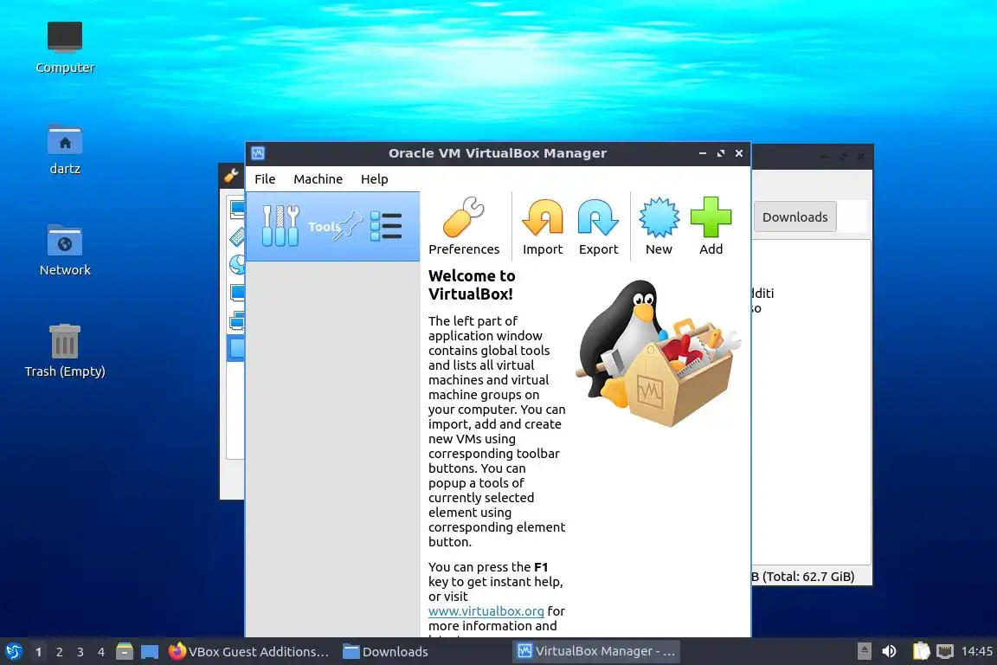Switch to workspace 3
This screenshot has width=997, height=665.
point(80,652)
